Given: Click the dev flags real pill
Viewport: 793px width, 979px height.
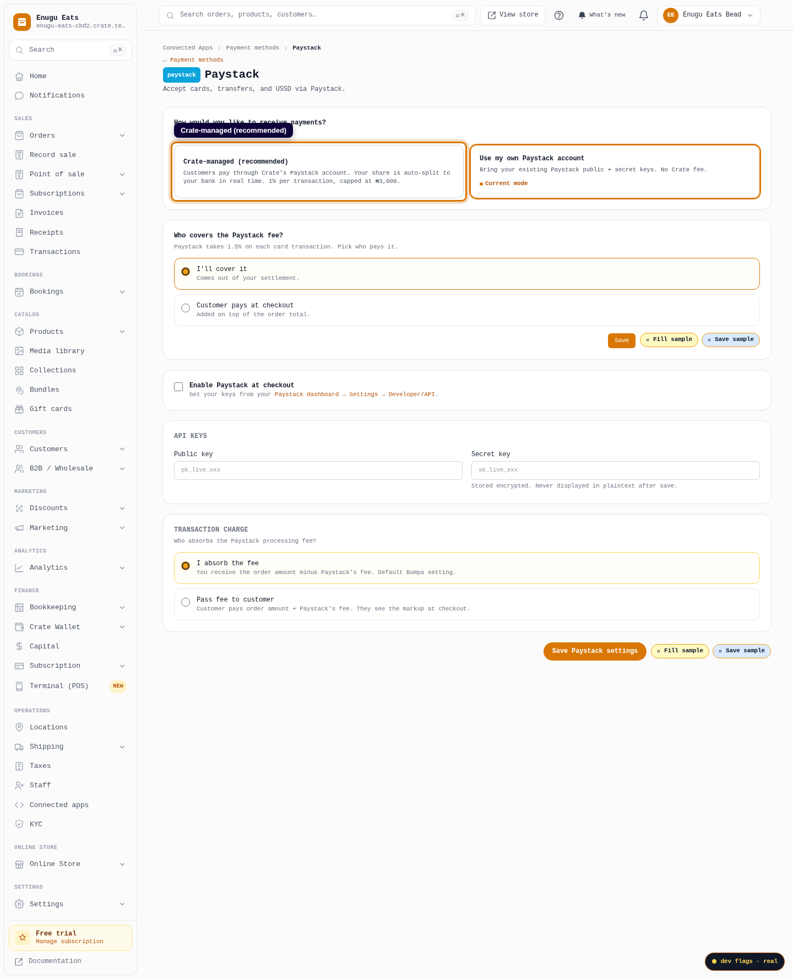Looking at the screenshot, I should pos(745,961).
